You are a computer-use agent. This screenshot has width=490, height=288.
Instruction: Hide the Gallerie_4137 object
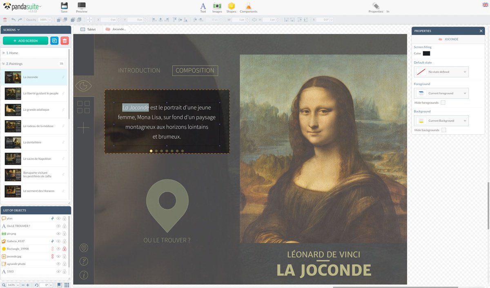(x=58, y=241)
